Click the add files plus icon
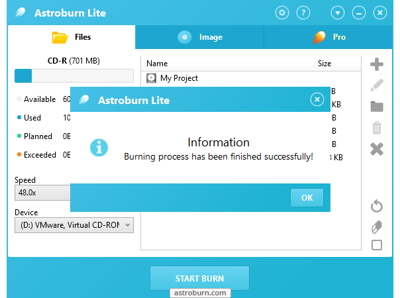Screen dimensions: 400x298 point(377,64)
